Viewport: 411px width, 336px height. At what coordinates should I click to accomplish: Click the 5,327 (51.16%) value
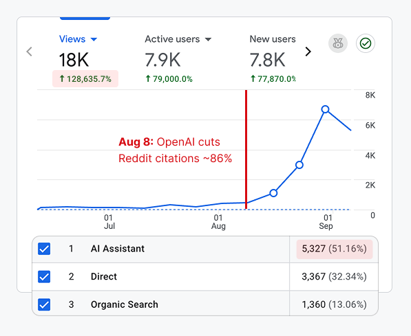click(x=335, y=249)
